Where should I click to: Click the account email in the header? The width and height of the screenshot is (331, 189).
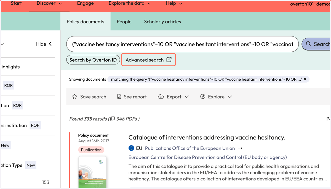coord(310,4)
